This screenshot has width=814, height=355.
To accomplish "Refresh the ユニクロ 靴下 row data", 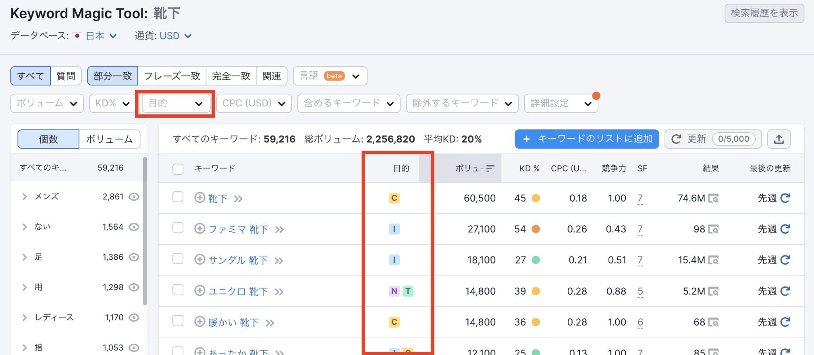I will (x=785, y=291).
